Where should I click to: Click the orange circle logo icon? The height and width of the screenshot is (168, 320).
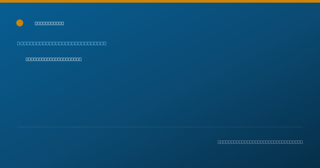pos(20,23)
